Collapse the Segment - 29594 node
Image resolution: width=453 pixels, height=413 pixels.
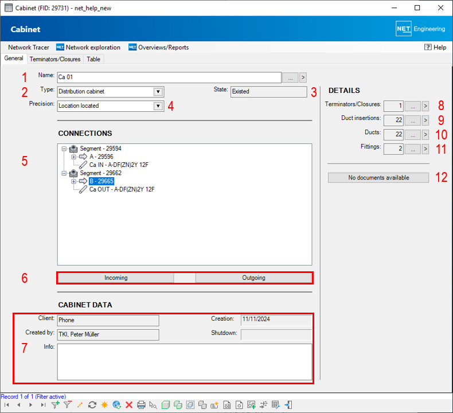point(64,149)
